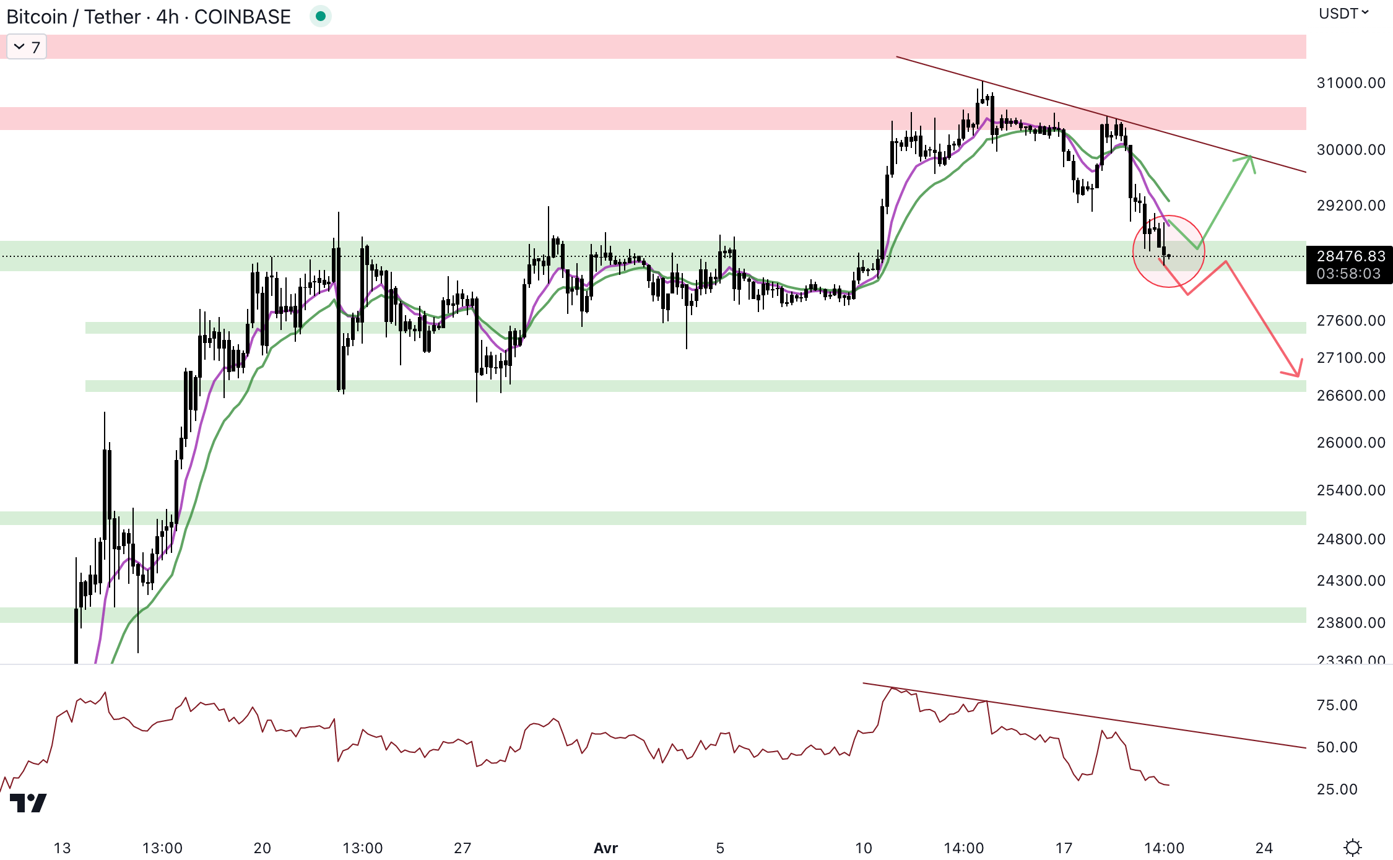Select green support zone near 27600
The image size is (1393, 860).
click(805, 328)
